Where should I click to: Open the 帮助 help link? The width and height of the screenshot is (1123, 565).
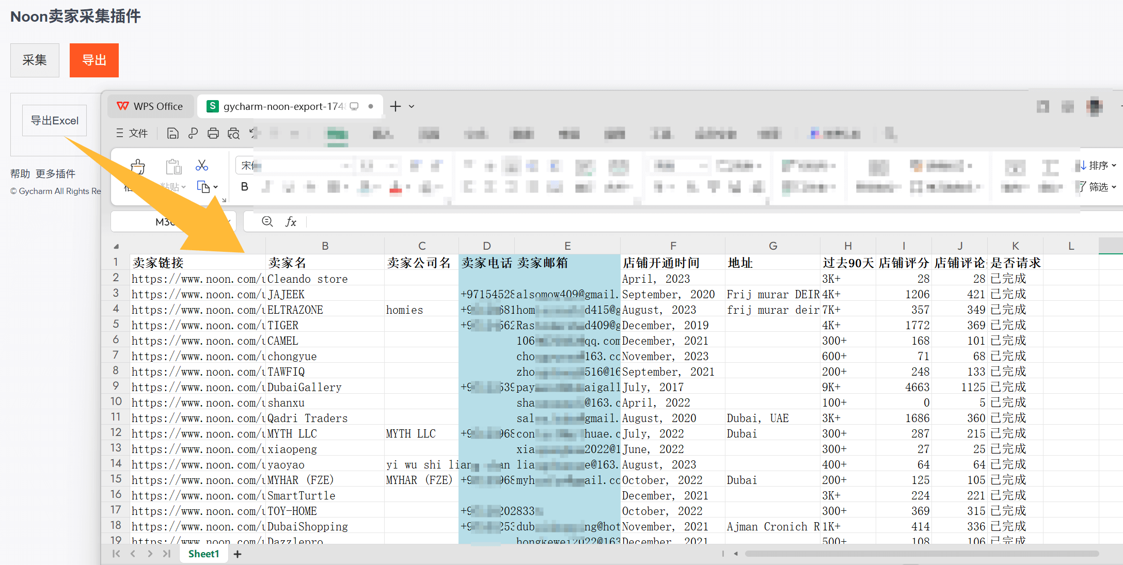(20, 174)
